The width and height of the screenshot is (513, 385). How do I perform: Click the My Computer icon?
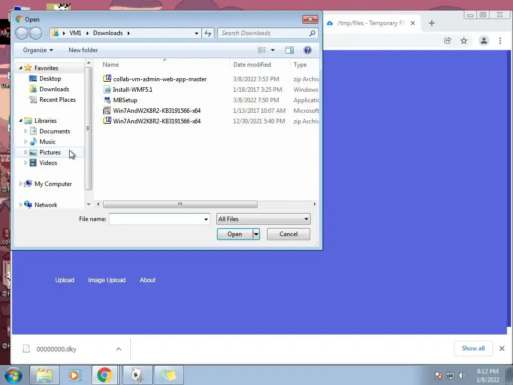point(28,183)
